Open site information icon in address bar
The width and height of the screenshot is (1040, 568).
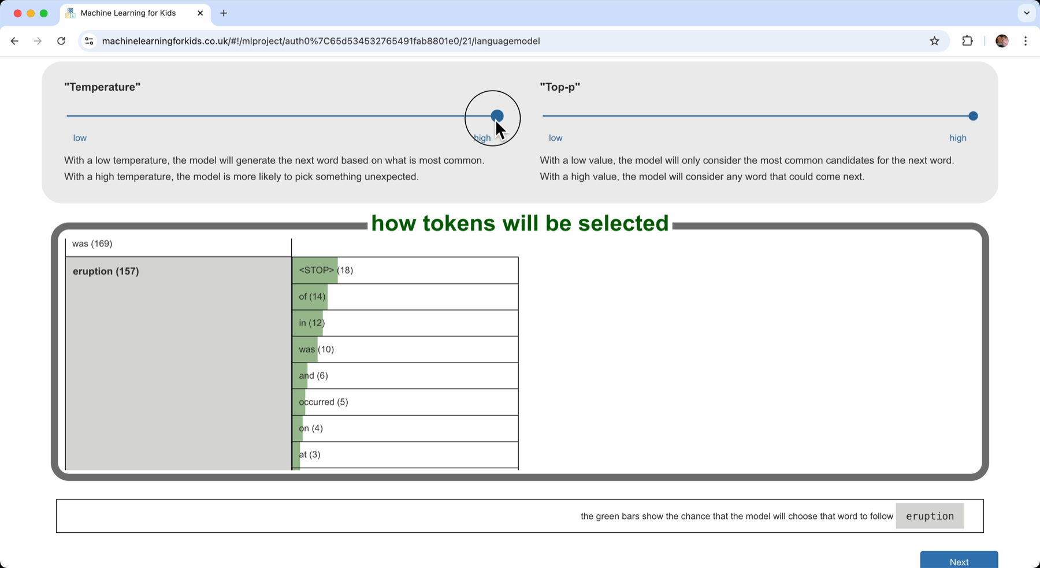pyautogui.click(x=89, y=41)
